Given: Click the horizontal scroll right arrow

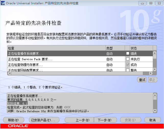Looking at the screenshot, I should tap(151, 73).
